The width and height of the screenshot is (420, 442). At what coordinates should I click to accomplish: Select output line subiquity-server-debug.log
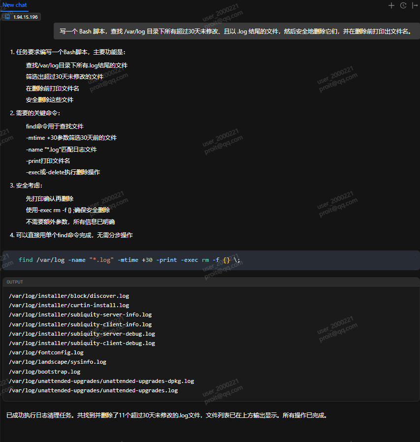(82, 334)
